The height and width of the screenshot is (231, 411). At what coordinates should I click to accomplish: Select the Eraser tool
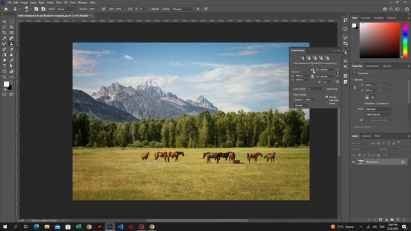[12, 49]
